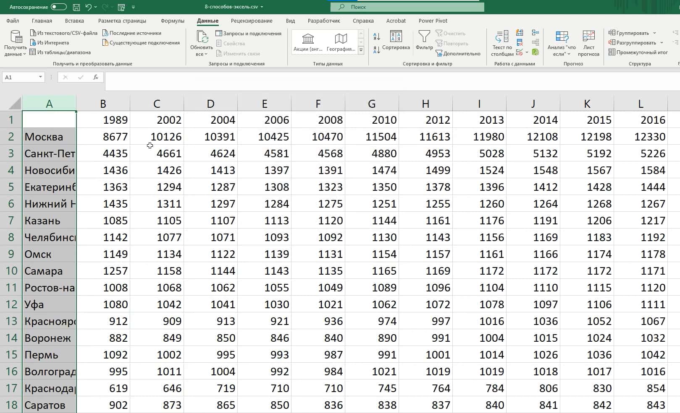
Task: Click the Undo arrow icon
Action: pos(88,7)
